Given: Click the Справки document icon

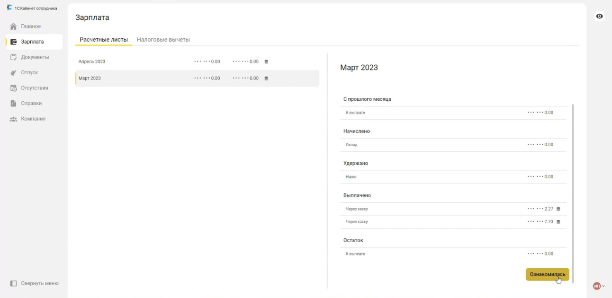Looking at the screenshot, I should [x=14, y=104].
